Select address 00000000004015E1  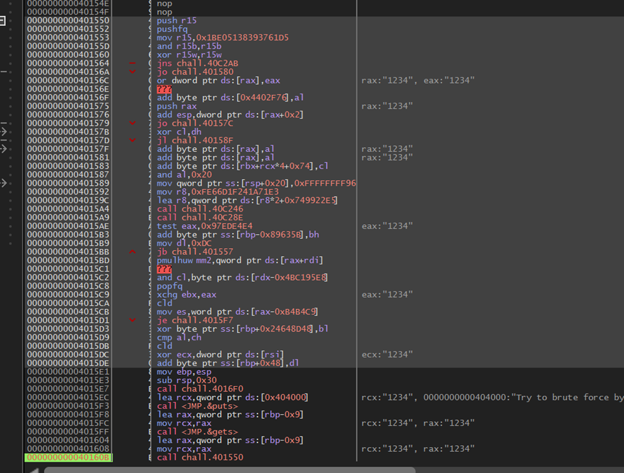point(68,372)
